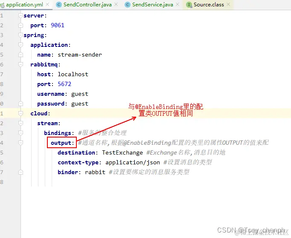Click the binder value rabbit
This screenshot has width=291, height=238.
[x=95, y=172]
